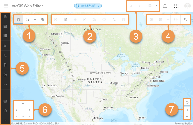Pan the map left with arrow
193x125 pixels.
tap(16, 110)
